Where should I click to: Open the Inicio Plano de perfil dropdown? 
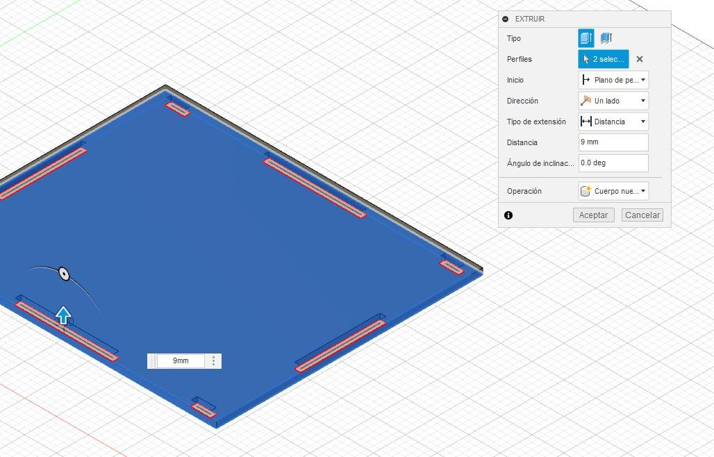pos(613,80)
